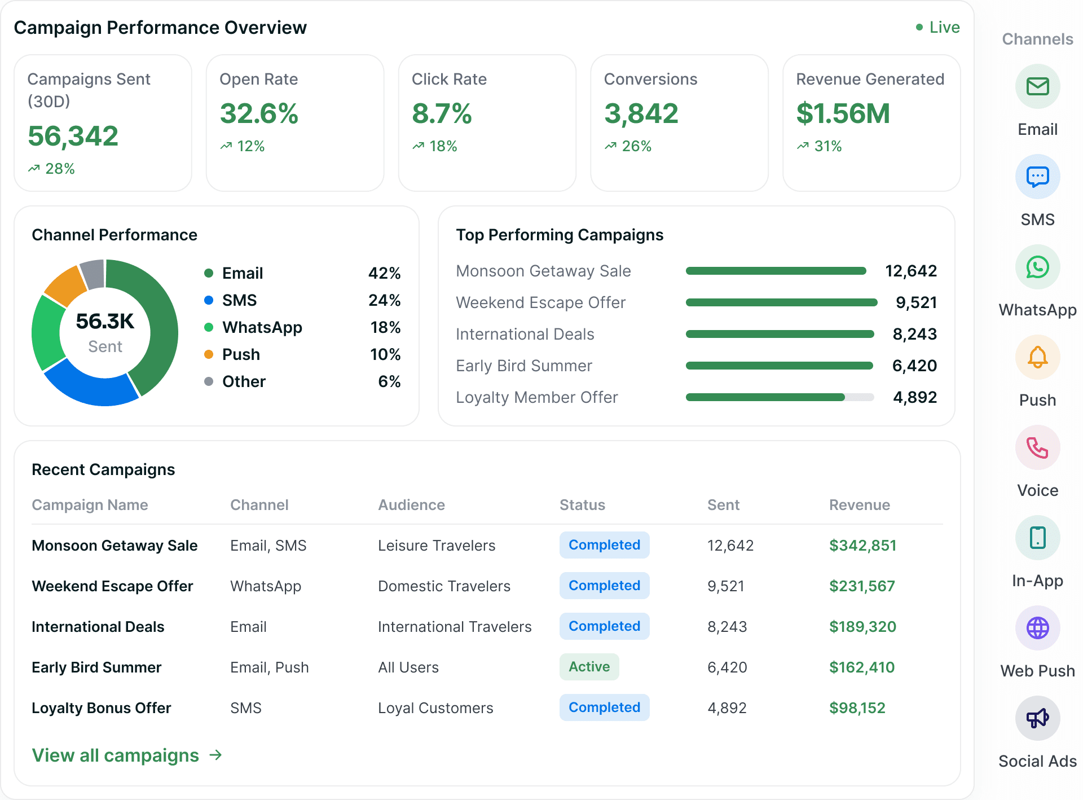Click the Email, Push channel cell
1083x800 pixels.
coord(269,667)
